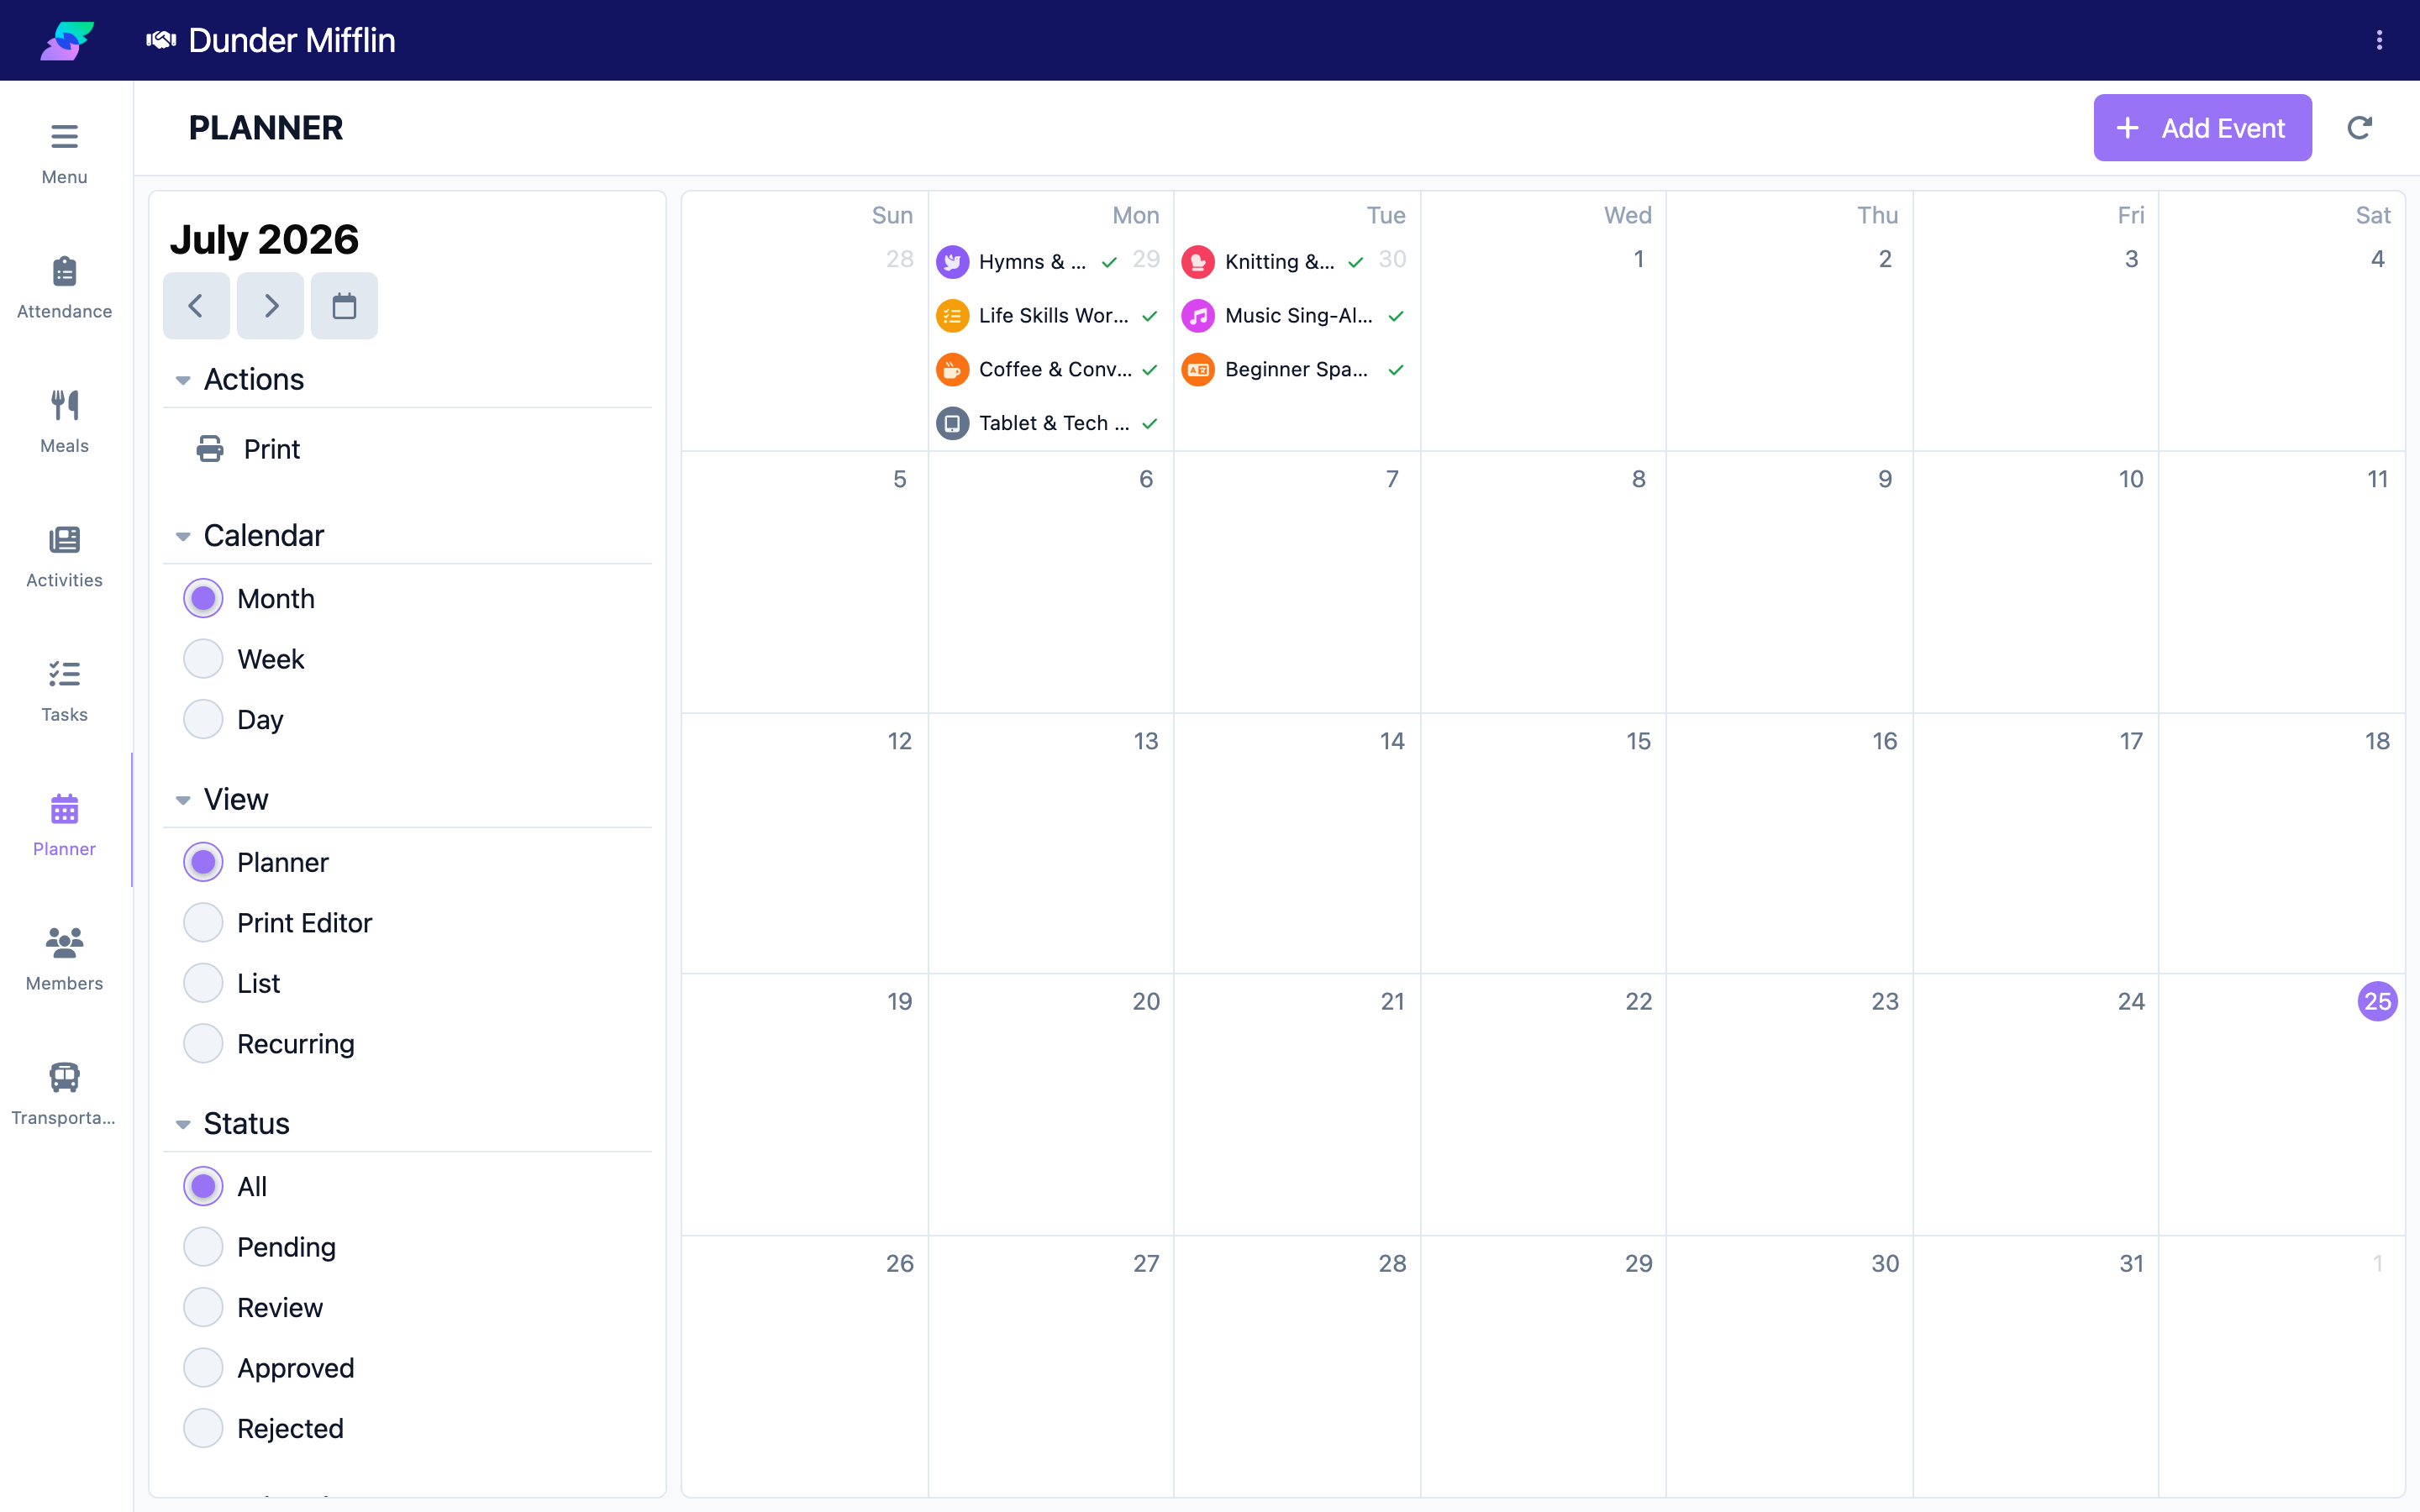The width and height of the screenshot is (2420, 1512).
Task: Filter status by Rejected
Action: 264,1429
